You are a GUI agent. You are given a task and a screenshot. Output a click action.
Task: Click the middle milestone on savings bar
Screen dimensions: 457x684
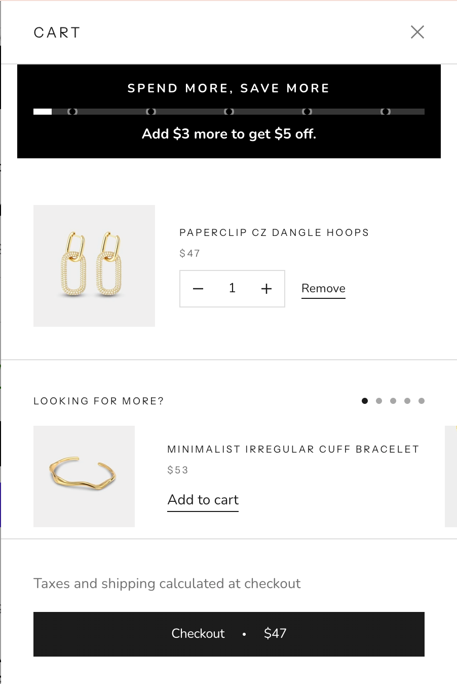click(229, 112)
